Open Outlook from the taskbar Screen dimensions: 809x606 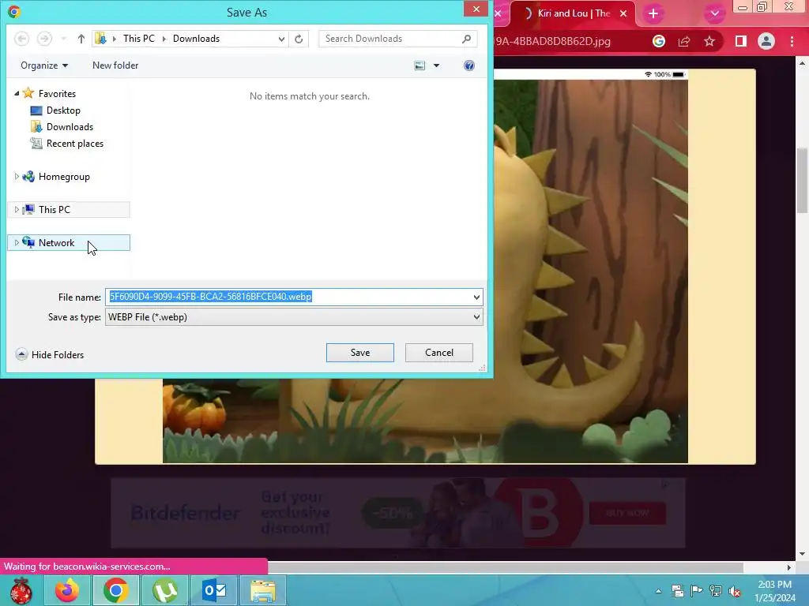click(213, 590)
